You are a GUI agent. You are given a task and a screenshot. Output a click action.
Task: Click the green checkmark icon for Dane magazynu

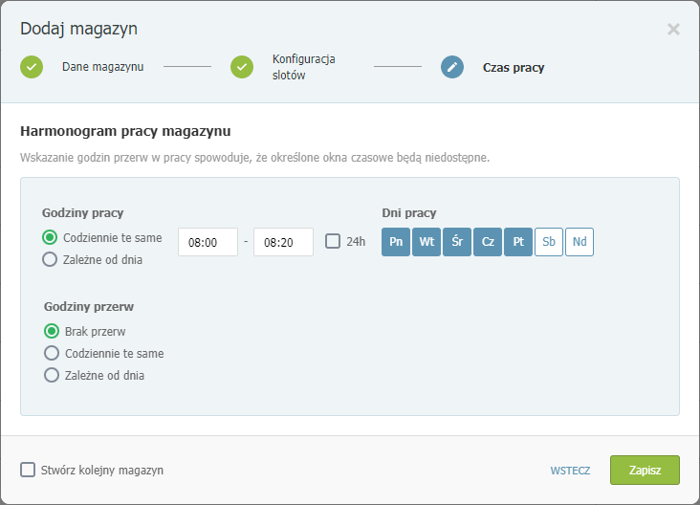tap(32, 67)
